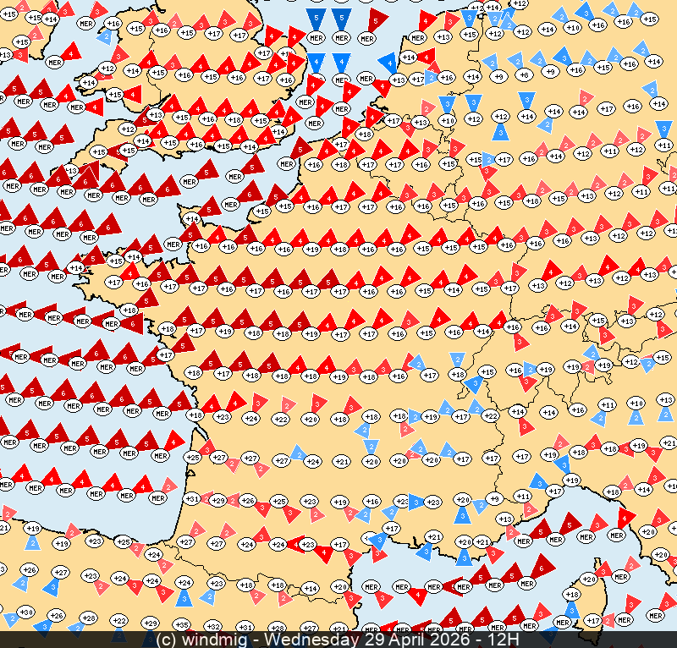Click red force 4 arrow in the Ligurian Sea
The width and height of the screenshot is (677, 648).
point(626,518)
